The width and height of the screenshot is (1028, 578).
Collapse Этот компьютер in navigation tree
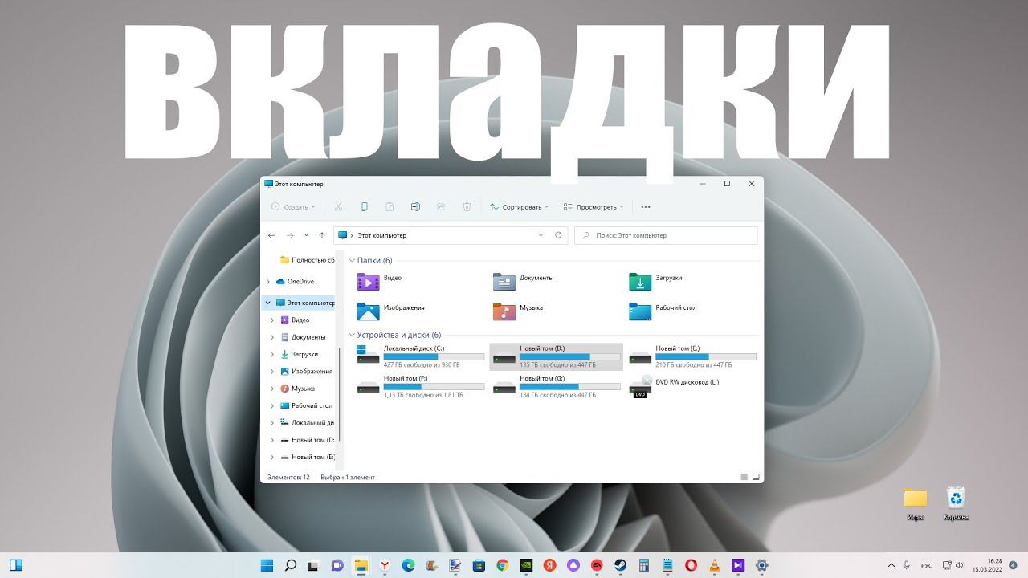(268, 303)
